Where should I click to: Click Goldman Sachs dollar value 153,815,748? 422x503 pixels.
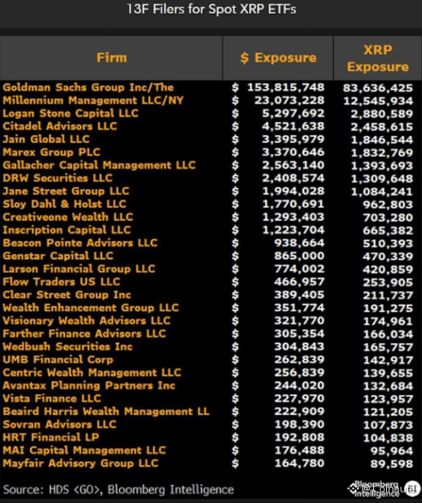286,87
